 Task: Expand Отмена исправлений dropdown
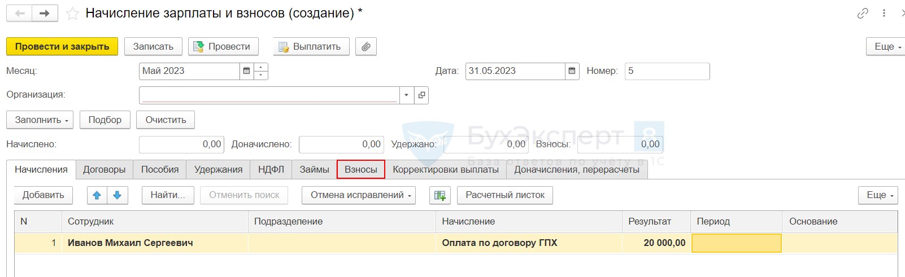pyautogui.click(x=359, y=195)
